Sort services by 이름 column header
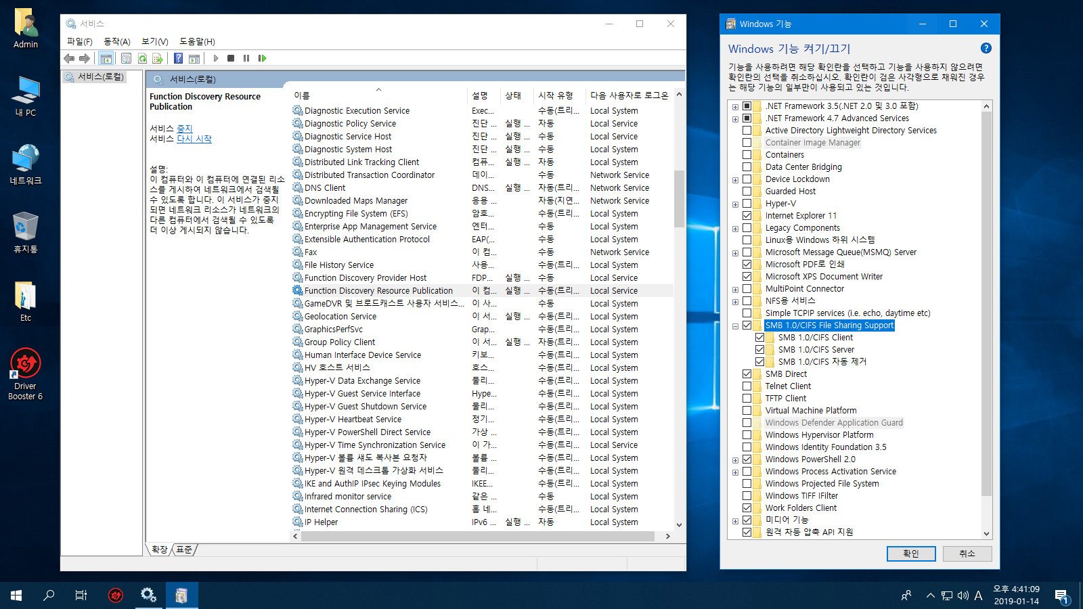Screen dimensions: 1083x609 coord(379,95)
